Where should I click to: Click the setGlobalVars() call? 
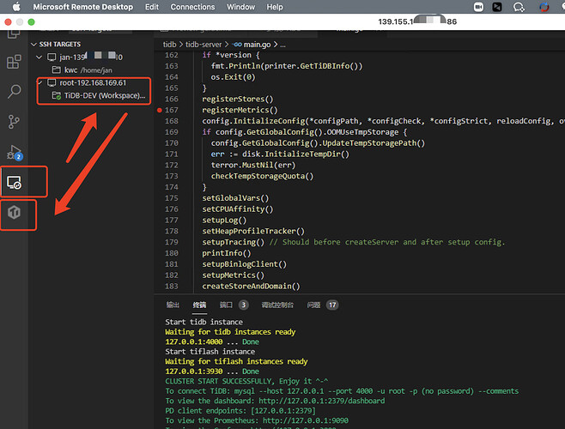click(x=235, y=198)
